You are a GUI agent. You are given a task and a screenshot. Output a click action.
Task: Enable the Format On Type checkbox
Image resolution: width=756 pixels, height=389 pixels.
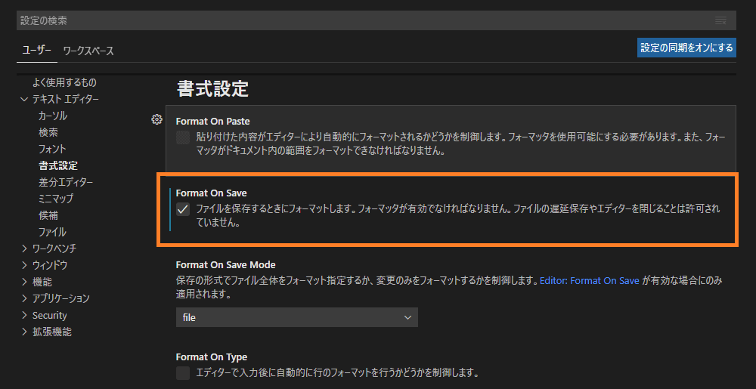(183, 372)
